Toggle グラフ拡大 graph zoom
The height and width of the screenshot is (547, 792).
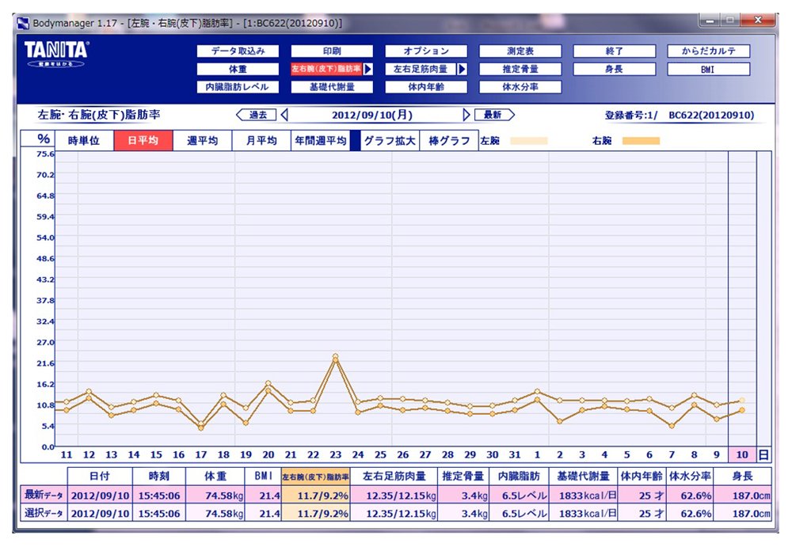[x=389, y=141]
